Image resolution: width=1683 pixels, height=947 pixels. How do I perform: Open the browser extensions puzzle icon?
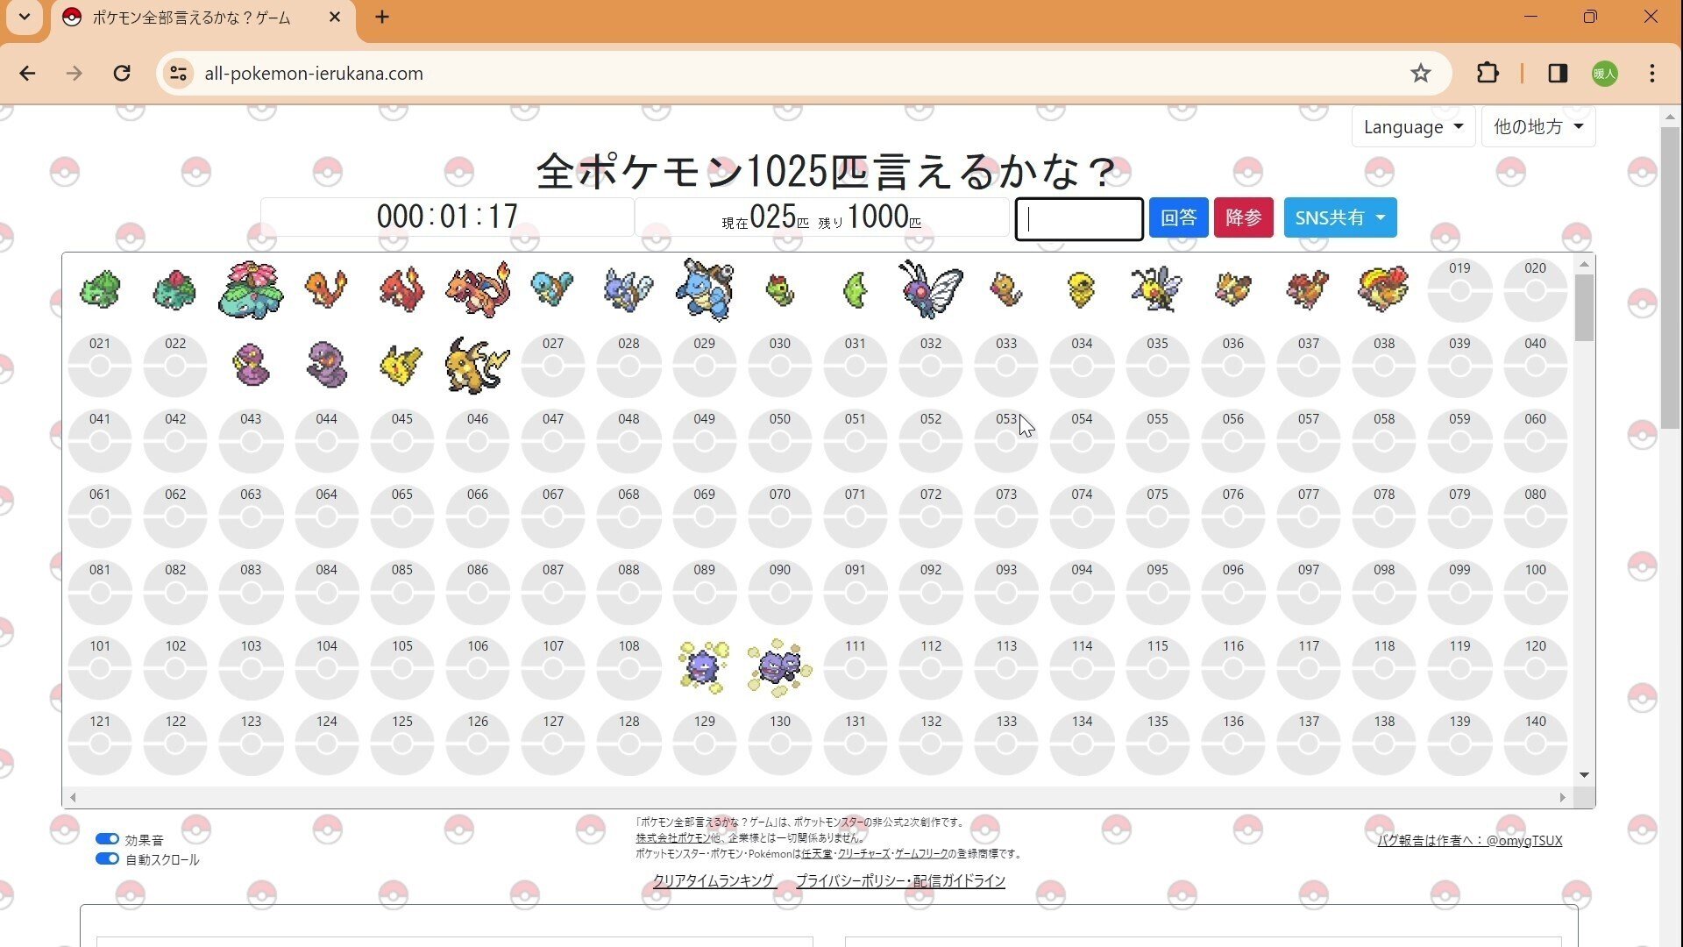pos(1488,74)
